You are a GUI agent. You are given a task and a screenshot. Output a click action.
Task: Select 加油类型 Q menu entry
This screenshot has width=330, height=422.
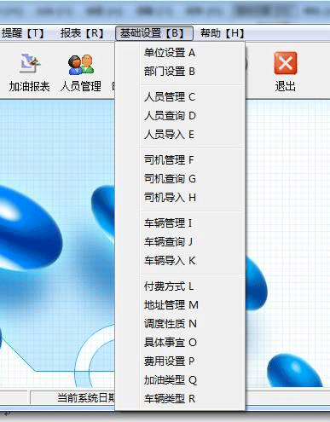180,380
